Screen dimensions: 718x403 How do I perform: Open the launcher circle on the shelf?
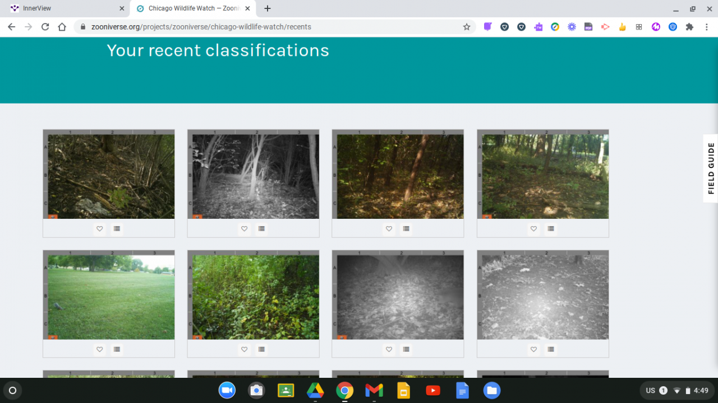[13, 390]
